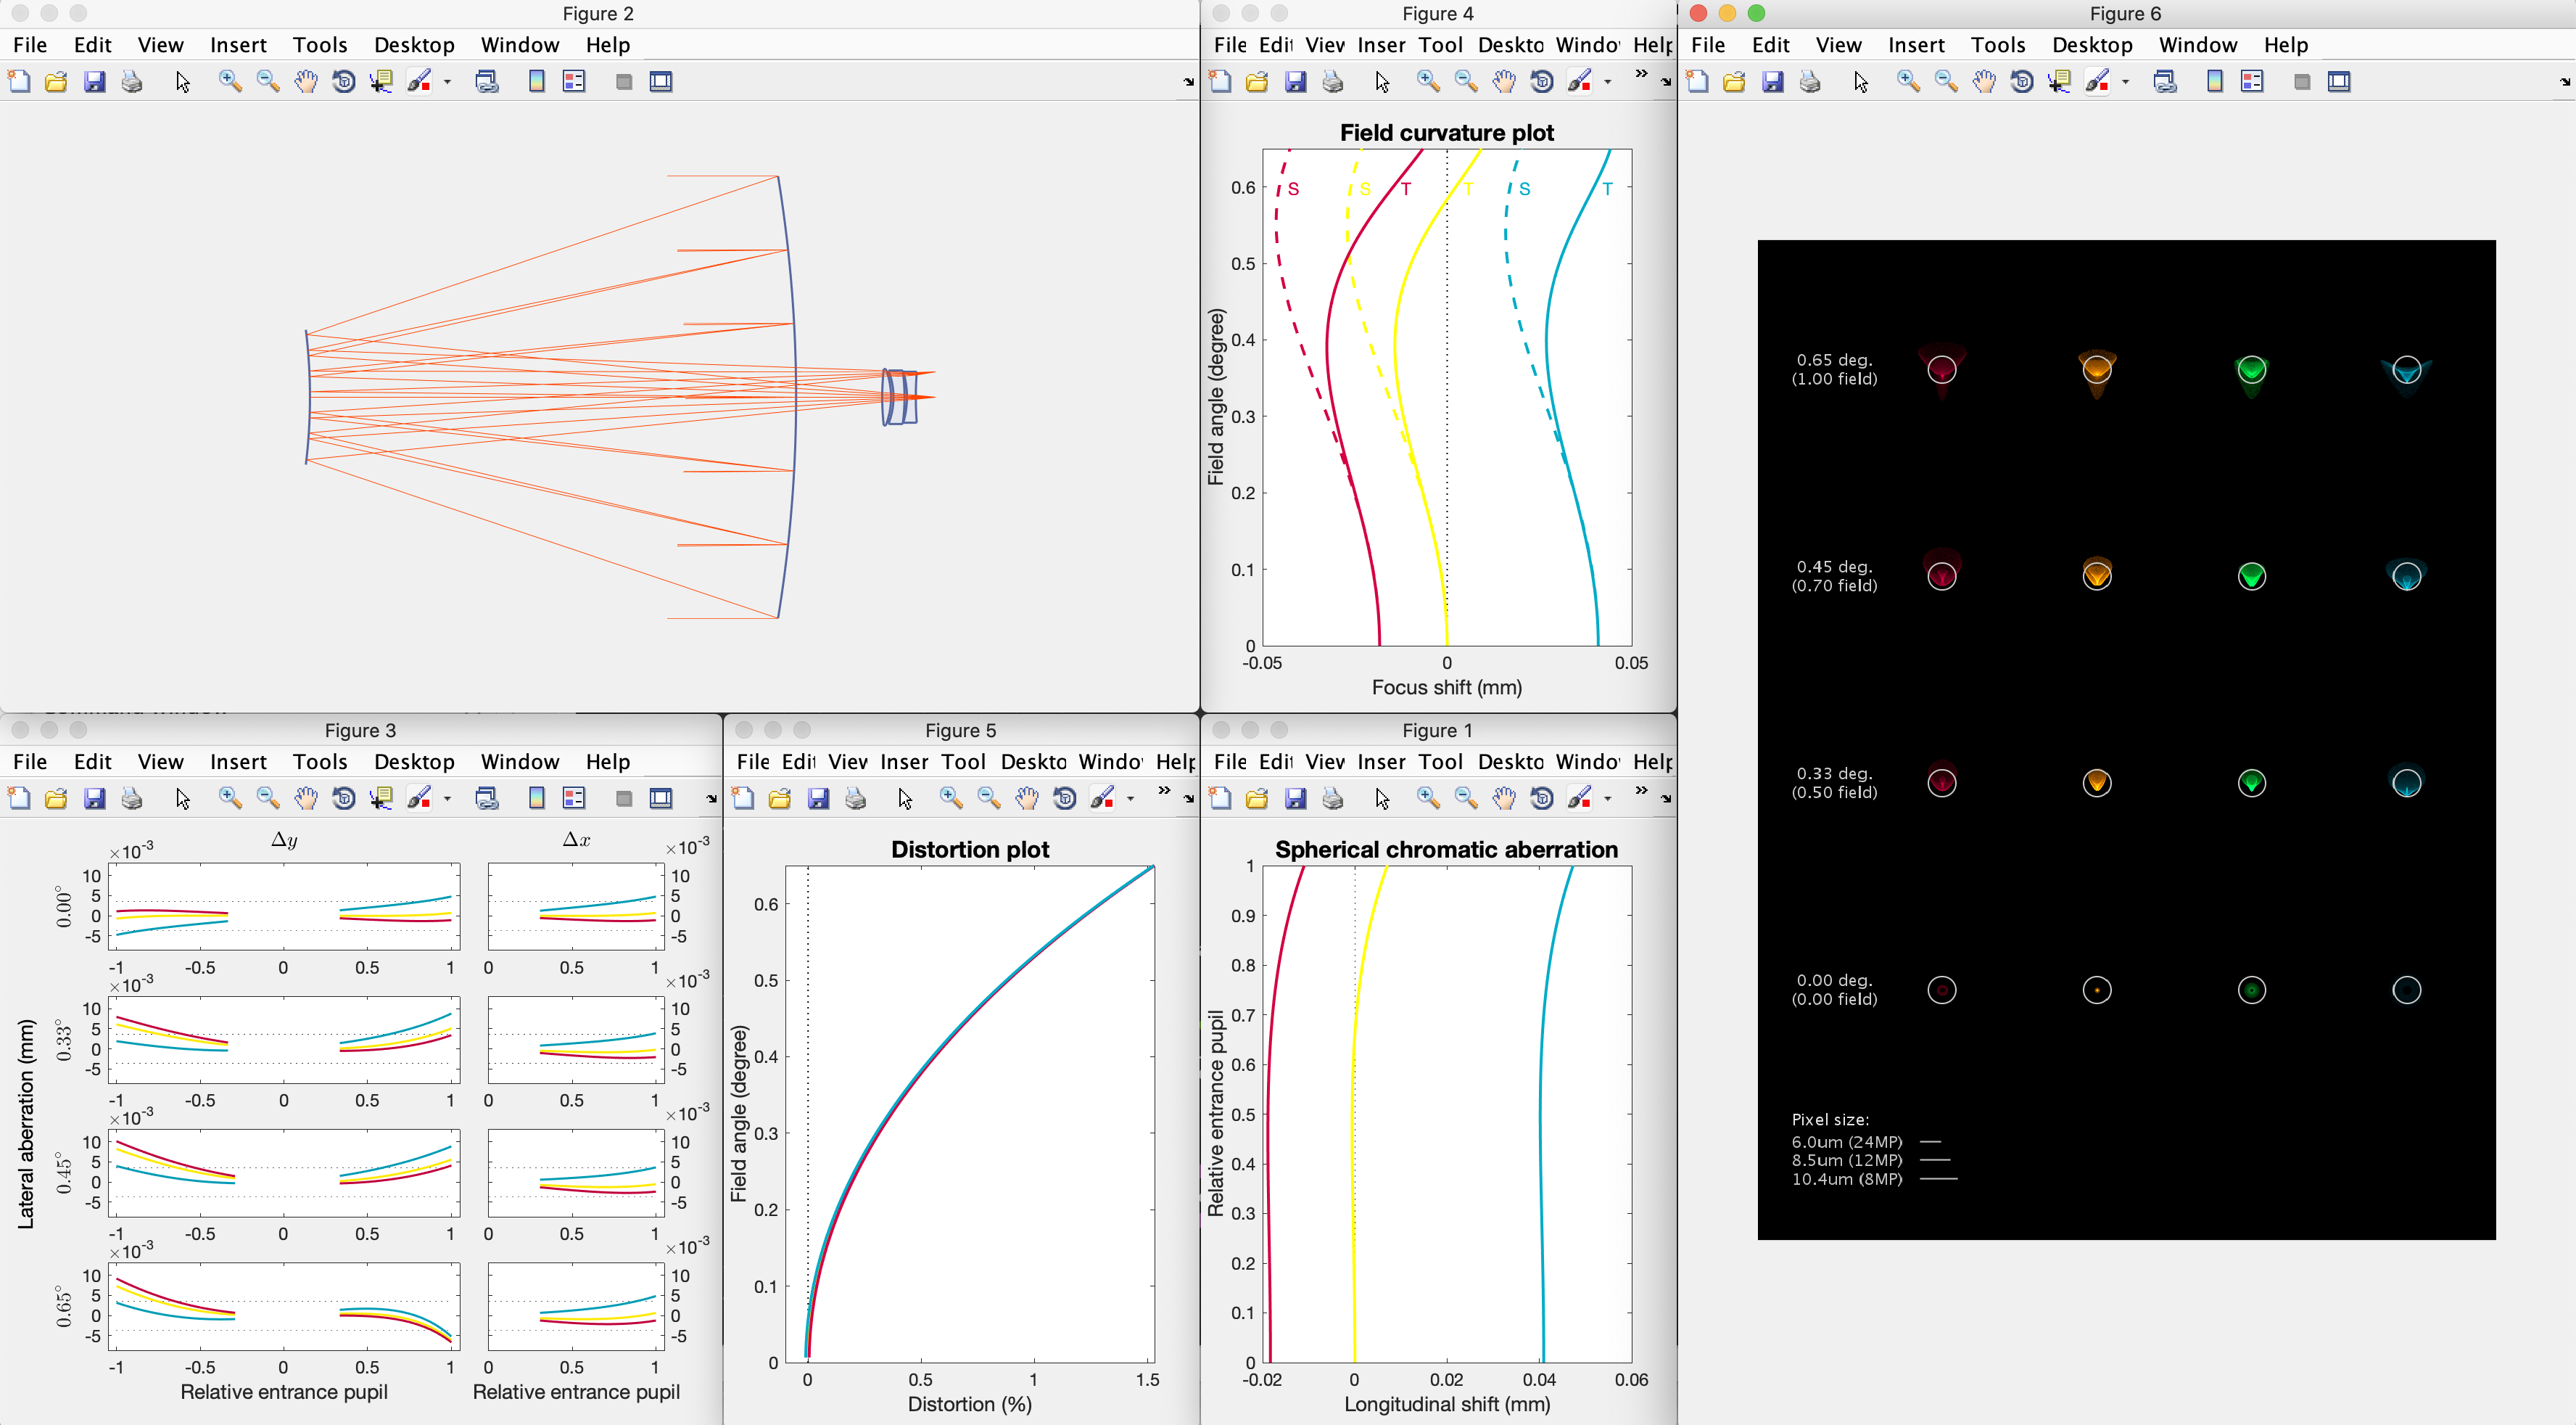Expand toolbar overflow chevron in Figure 4
The height and width of the screenshot is (1425, 2576).
[1641, 74]
